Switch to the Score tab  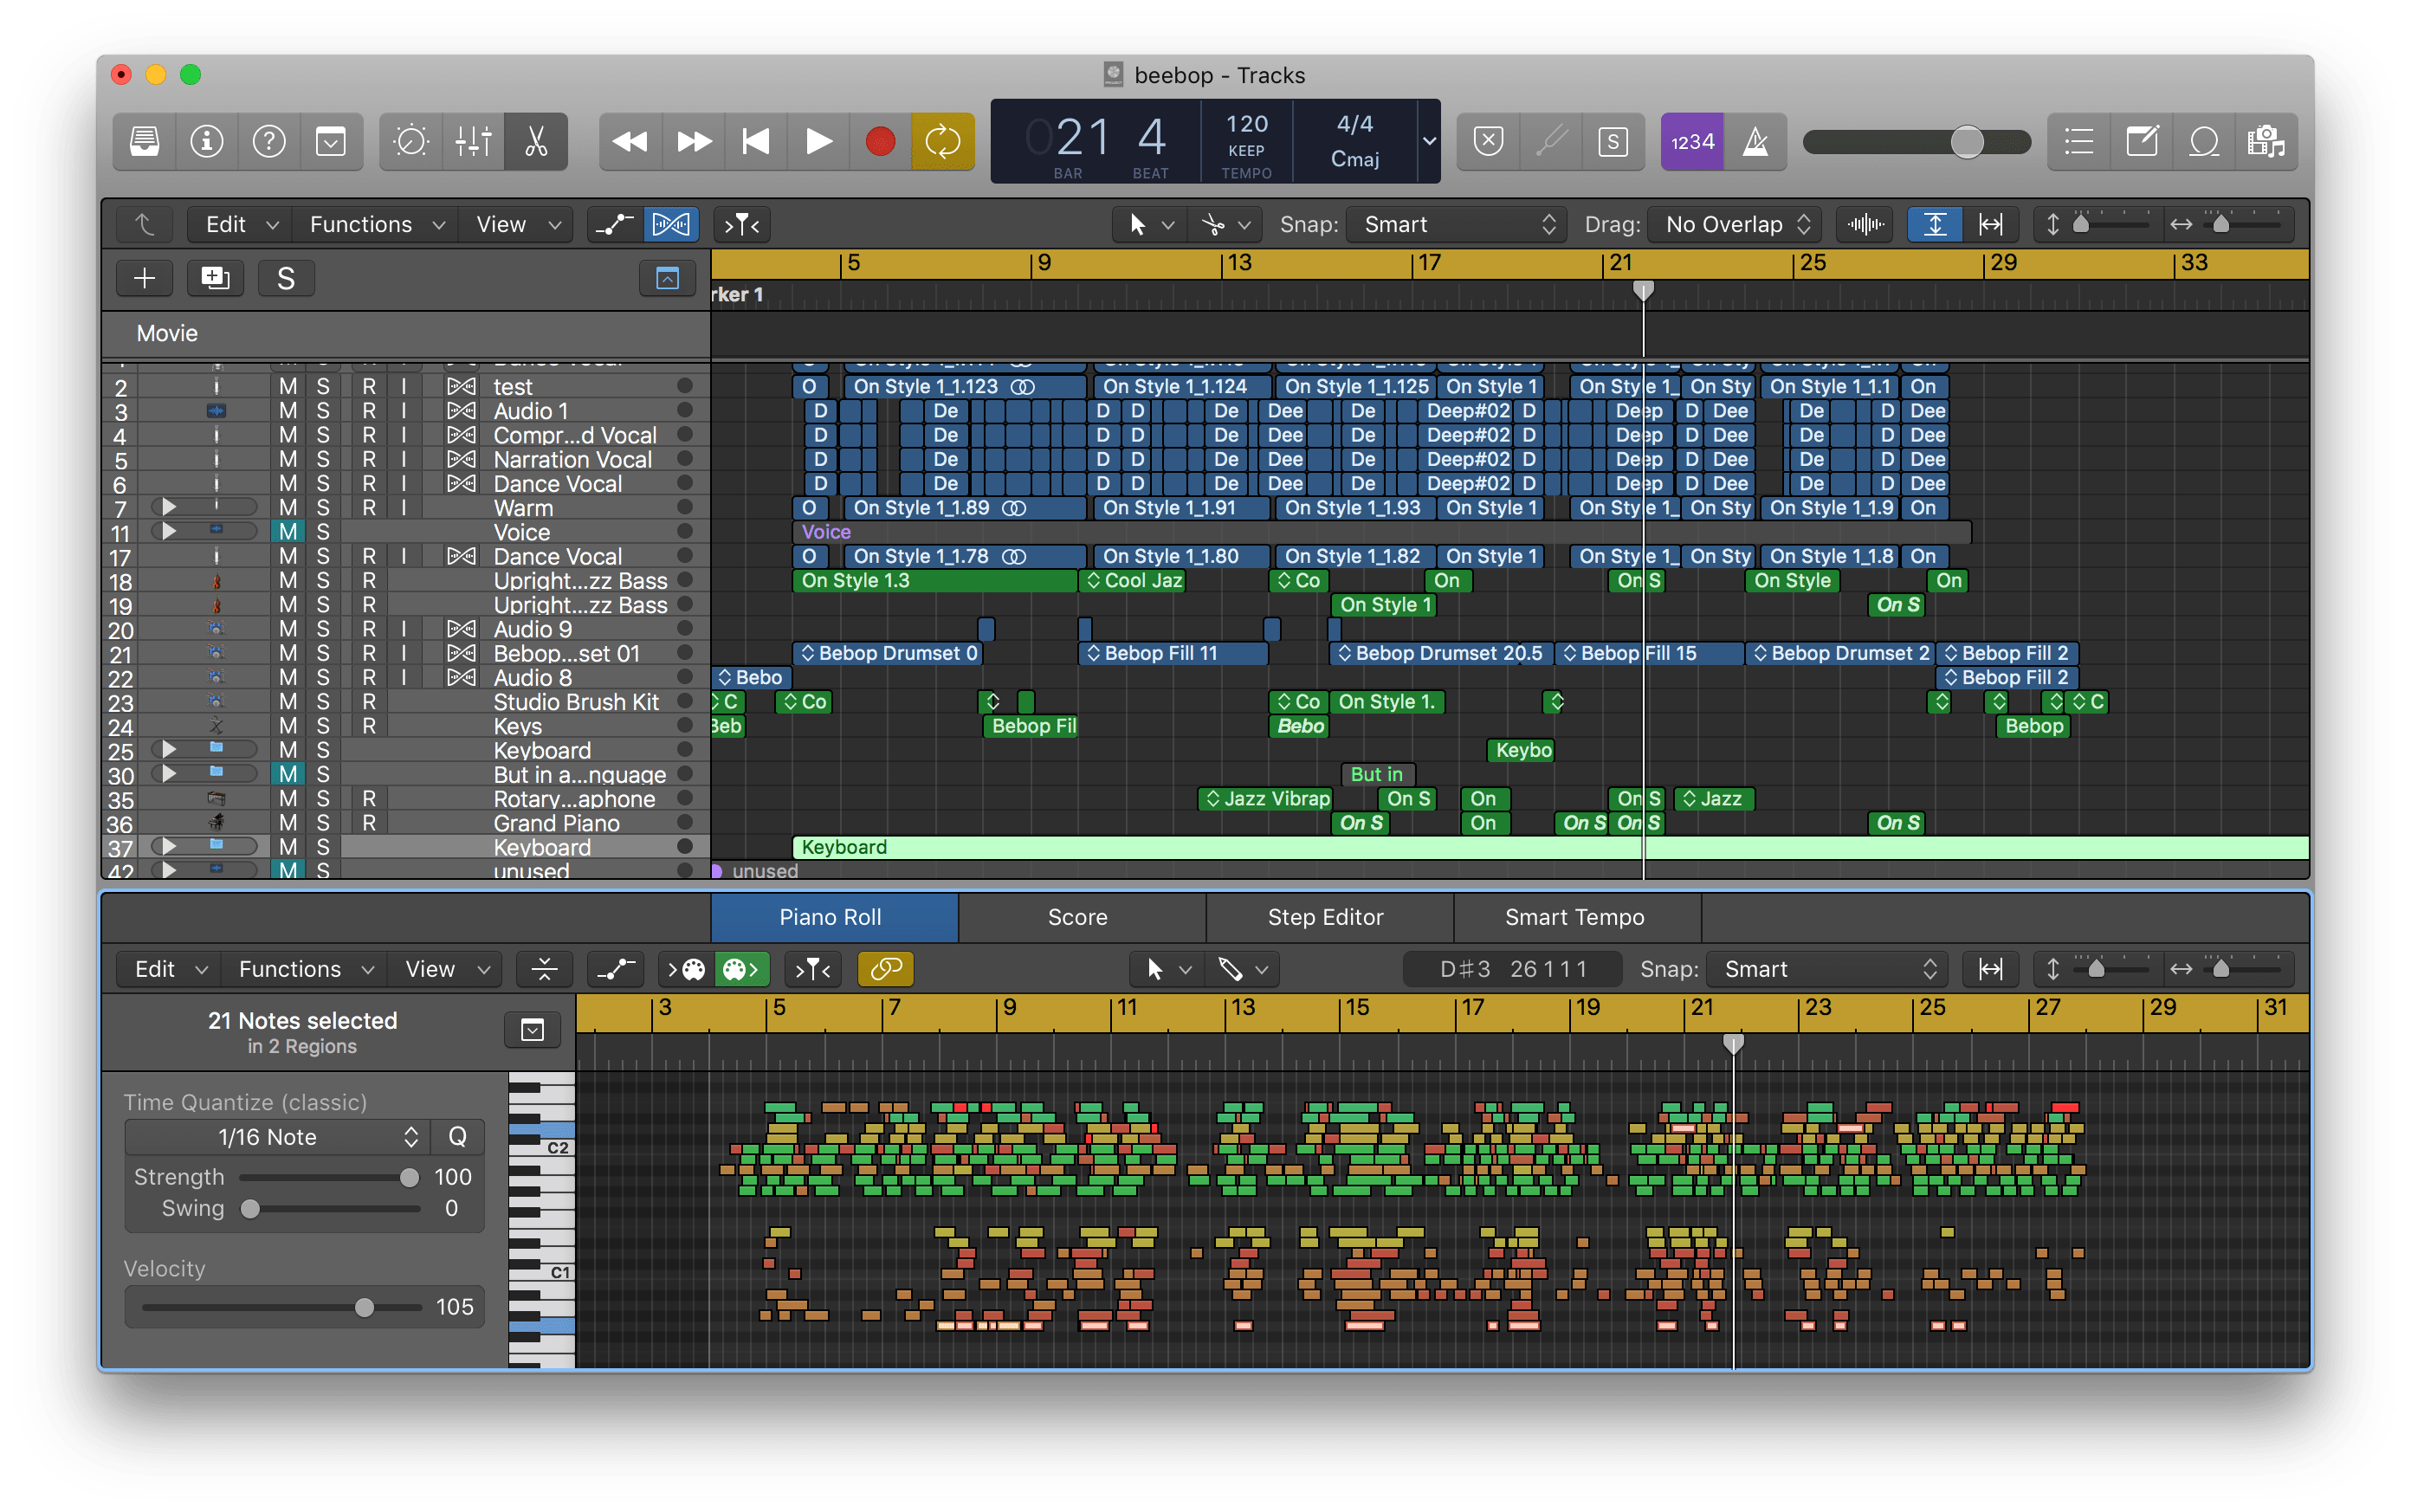[1080, 917]
